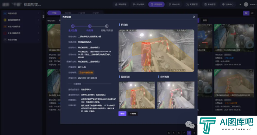Select page 7 in pagination

click(x=184, y=133)
